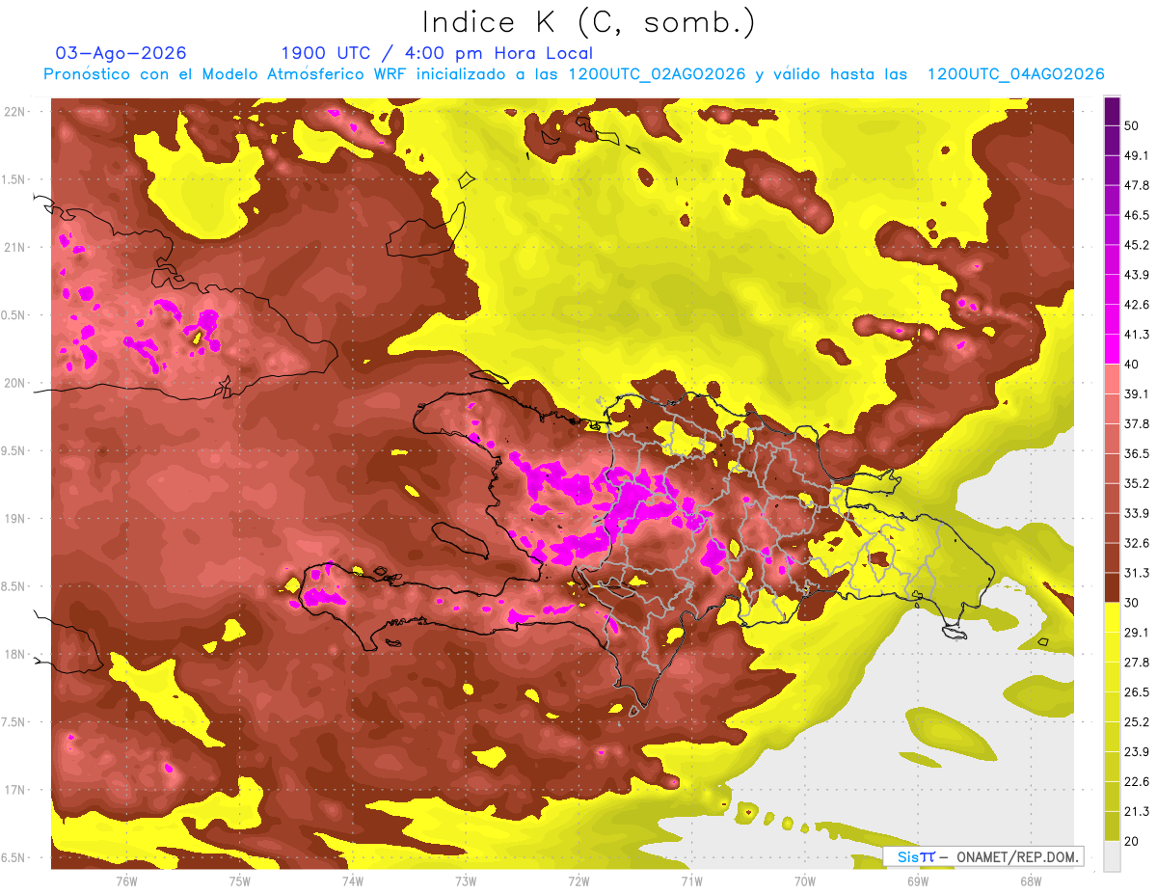
Task: Click the "26.5" colorbar label
Action: pyautogui.click(x=1137, y=692)
